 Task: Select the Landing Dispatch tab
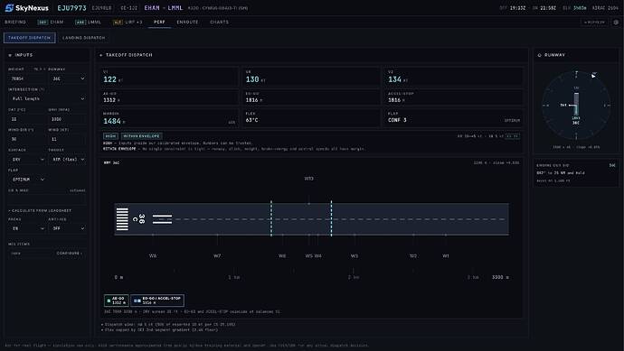coord(84,38)
